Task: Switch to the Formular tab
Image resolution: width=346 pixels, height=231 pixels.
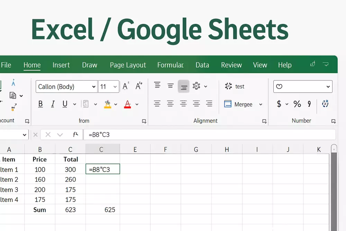Action: click(170, 65)
